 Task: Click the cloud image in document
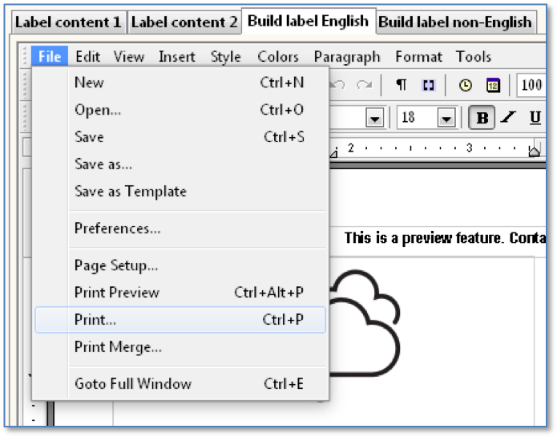point(365,322)
